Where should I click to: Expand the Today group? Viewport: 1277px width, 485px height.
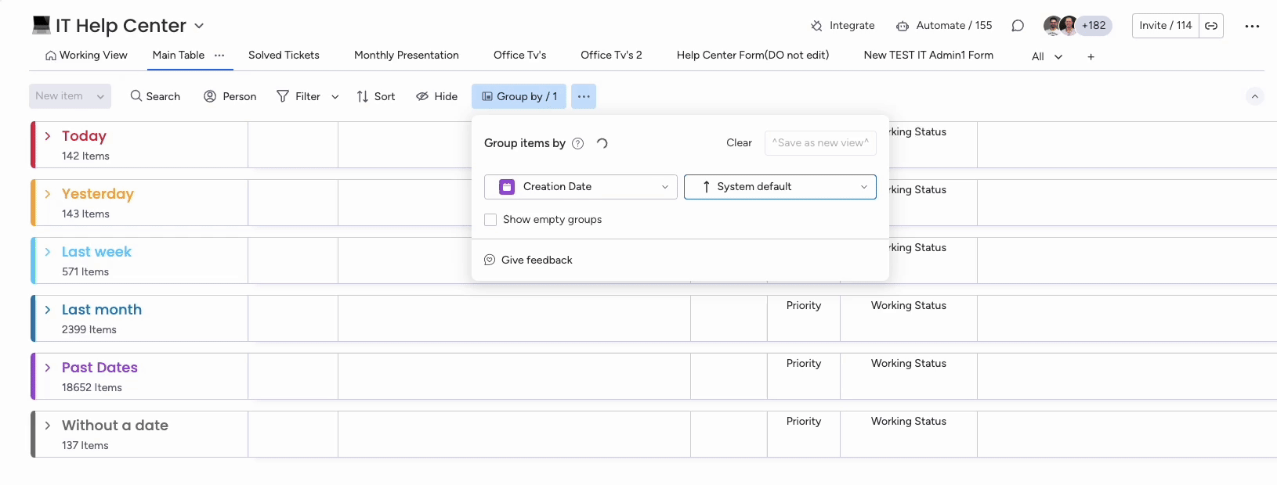point(48,136)
